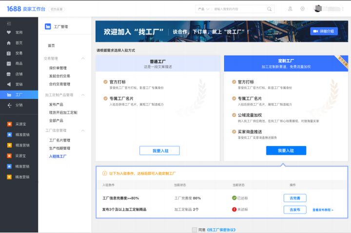The width and height of the screenshot is (351, 233).
Task: Click the orange info icon above the conditions table
Action: tap(104, 173)
